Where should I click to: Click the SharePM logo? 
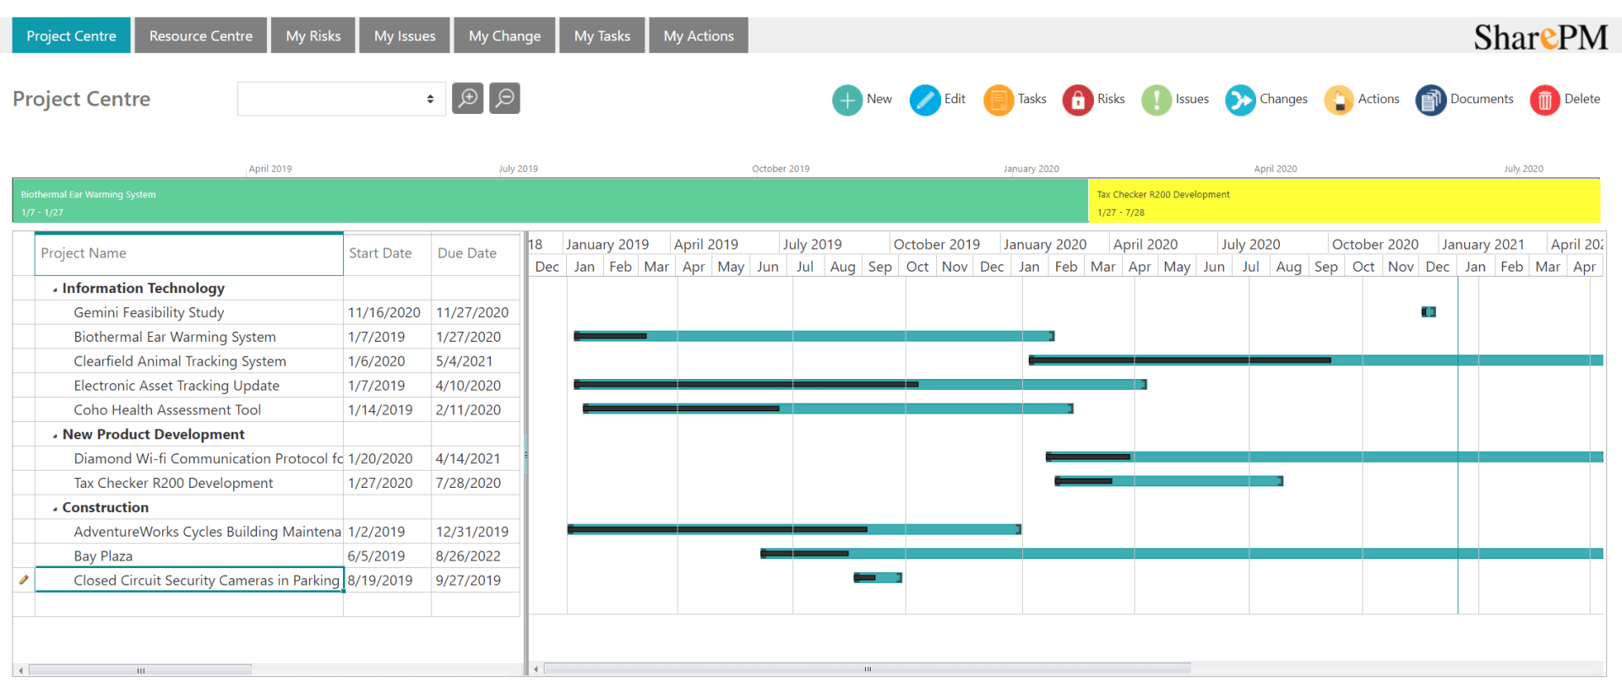(x=1541, y=37)
